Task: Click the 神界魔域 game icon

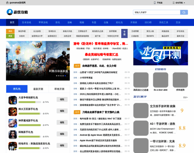Action: [13, 123]
